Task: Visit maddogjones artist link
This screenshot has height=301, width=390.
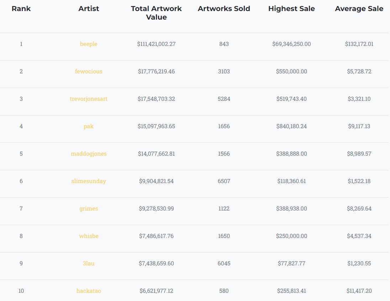Action: point(89,154)
